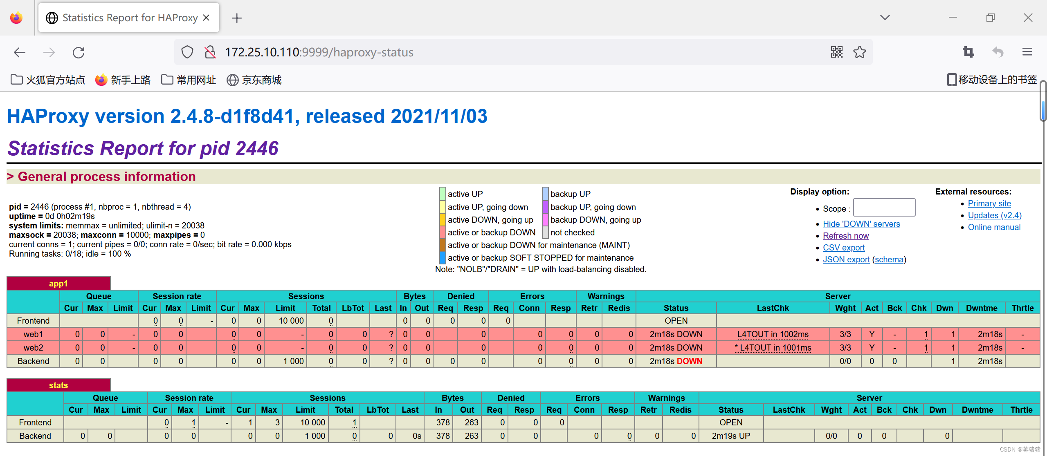Open the QR code icon in address bar
The width and height of the screenshot is (1047, 456).
click(837, 52)
